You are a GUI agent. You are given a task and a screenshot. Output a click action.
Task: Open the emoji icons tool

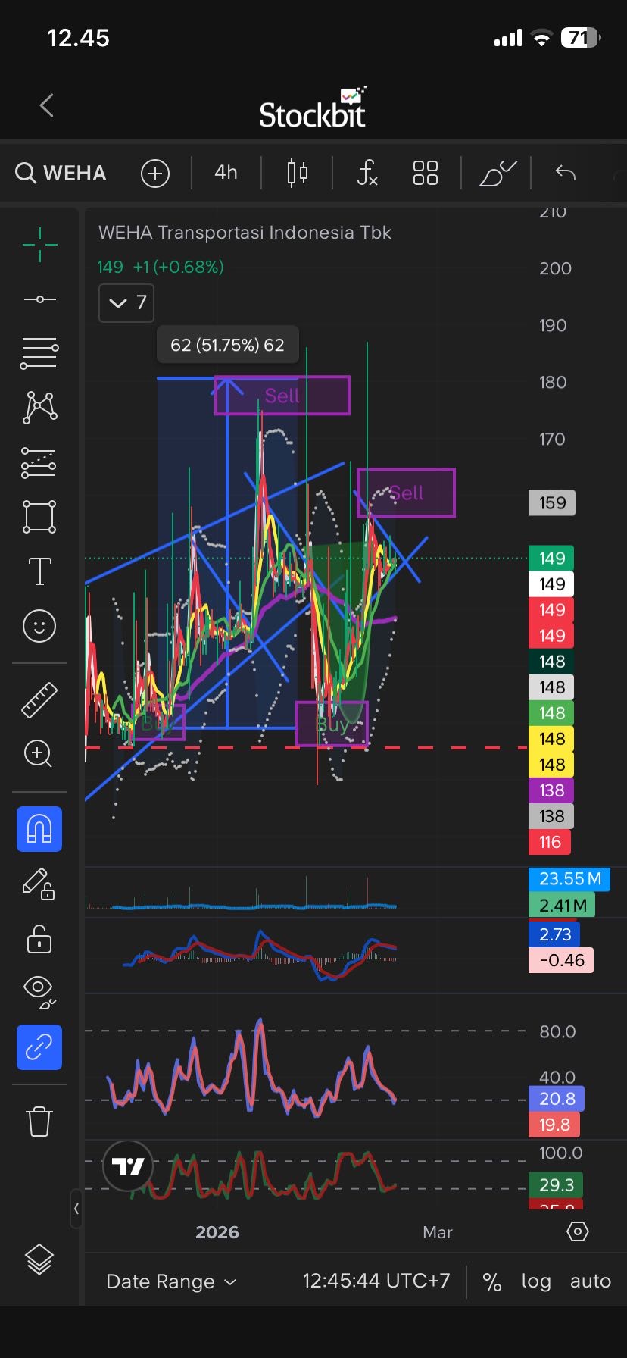[x=39, y=626]
